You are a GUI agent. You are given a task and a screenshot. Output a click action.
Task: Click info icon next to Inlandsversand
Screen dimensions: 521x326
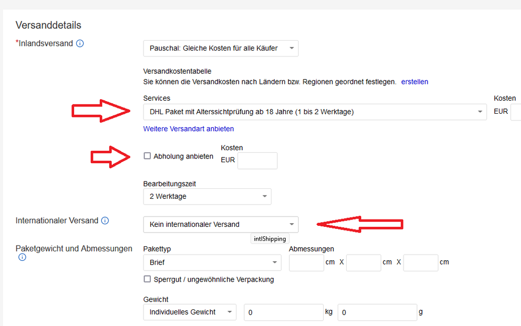(80, 44)
